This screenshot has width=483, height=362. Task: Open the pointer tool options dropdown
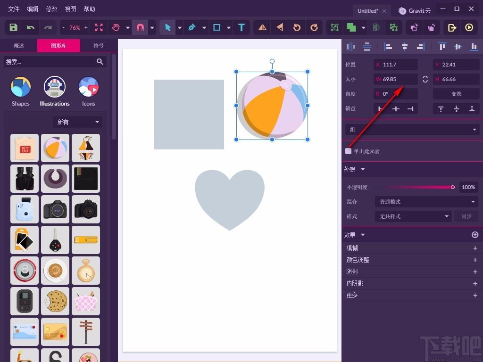(x=180, y=28)
